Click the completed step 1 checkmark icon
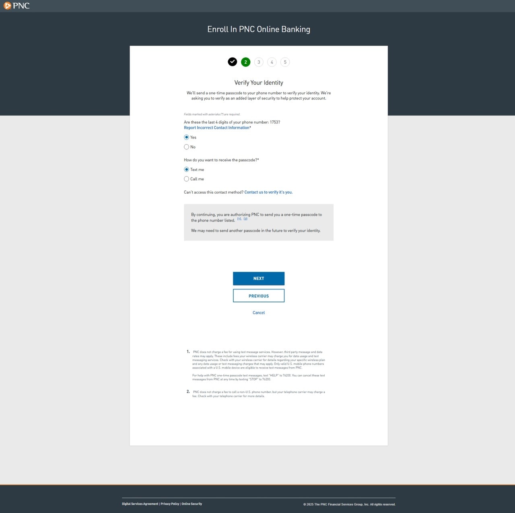This screenshot has width=515, height=513. (232, 62)
